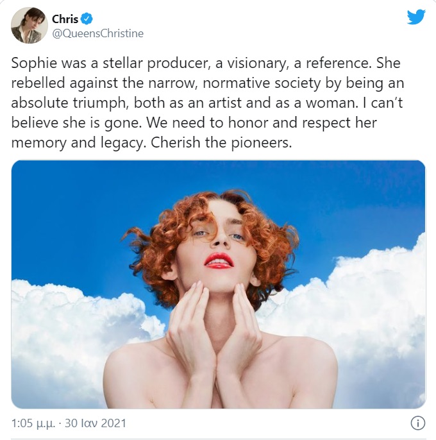Open the @QueensChristine handle link
This screenshot has height=440, width=436.
pos(97,33)
